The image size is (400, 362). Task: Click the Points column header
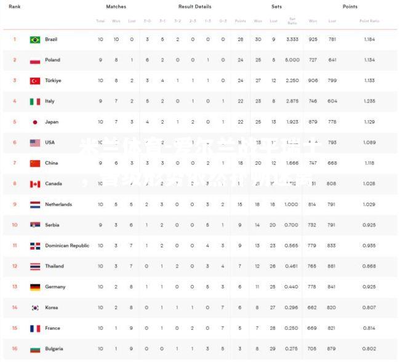(350, 7)
